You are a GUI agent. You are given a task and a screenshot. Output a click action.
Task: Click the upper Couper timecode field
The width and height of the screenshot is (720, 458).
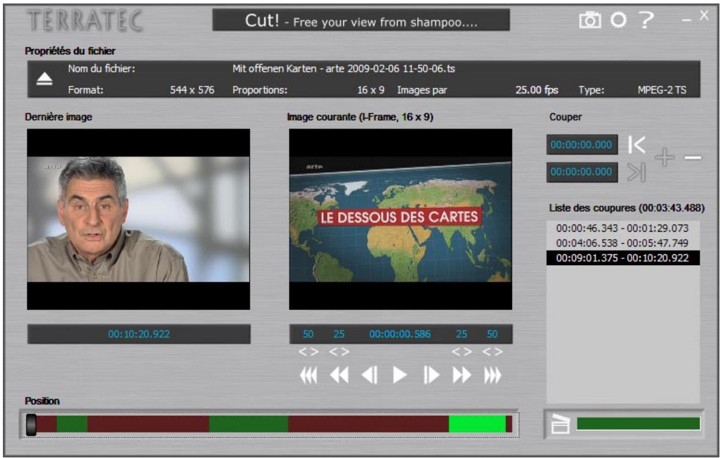point(583,144)
